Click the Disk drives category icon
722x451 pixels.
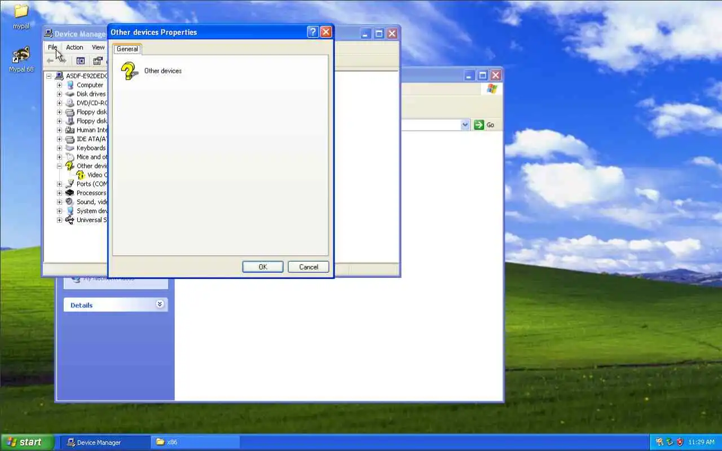[70, 94]
